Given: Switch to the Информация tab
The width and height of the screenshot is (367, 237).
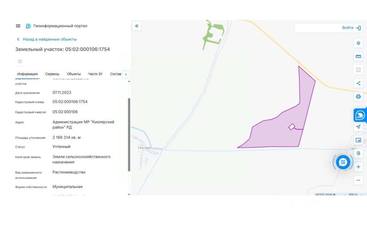Looking at the screenshot, I should [27, 74].
